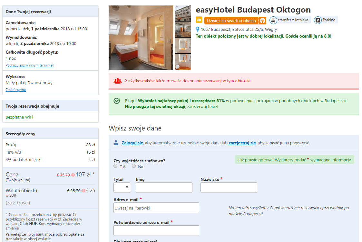
Task: Click info icon next to Cena price
Action: [x=73, y=175]
